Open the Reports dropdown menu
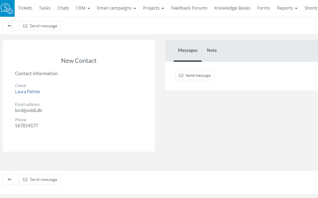318x198 pixels. coord(287,8)
